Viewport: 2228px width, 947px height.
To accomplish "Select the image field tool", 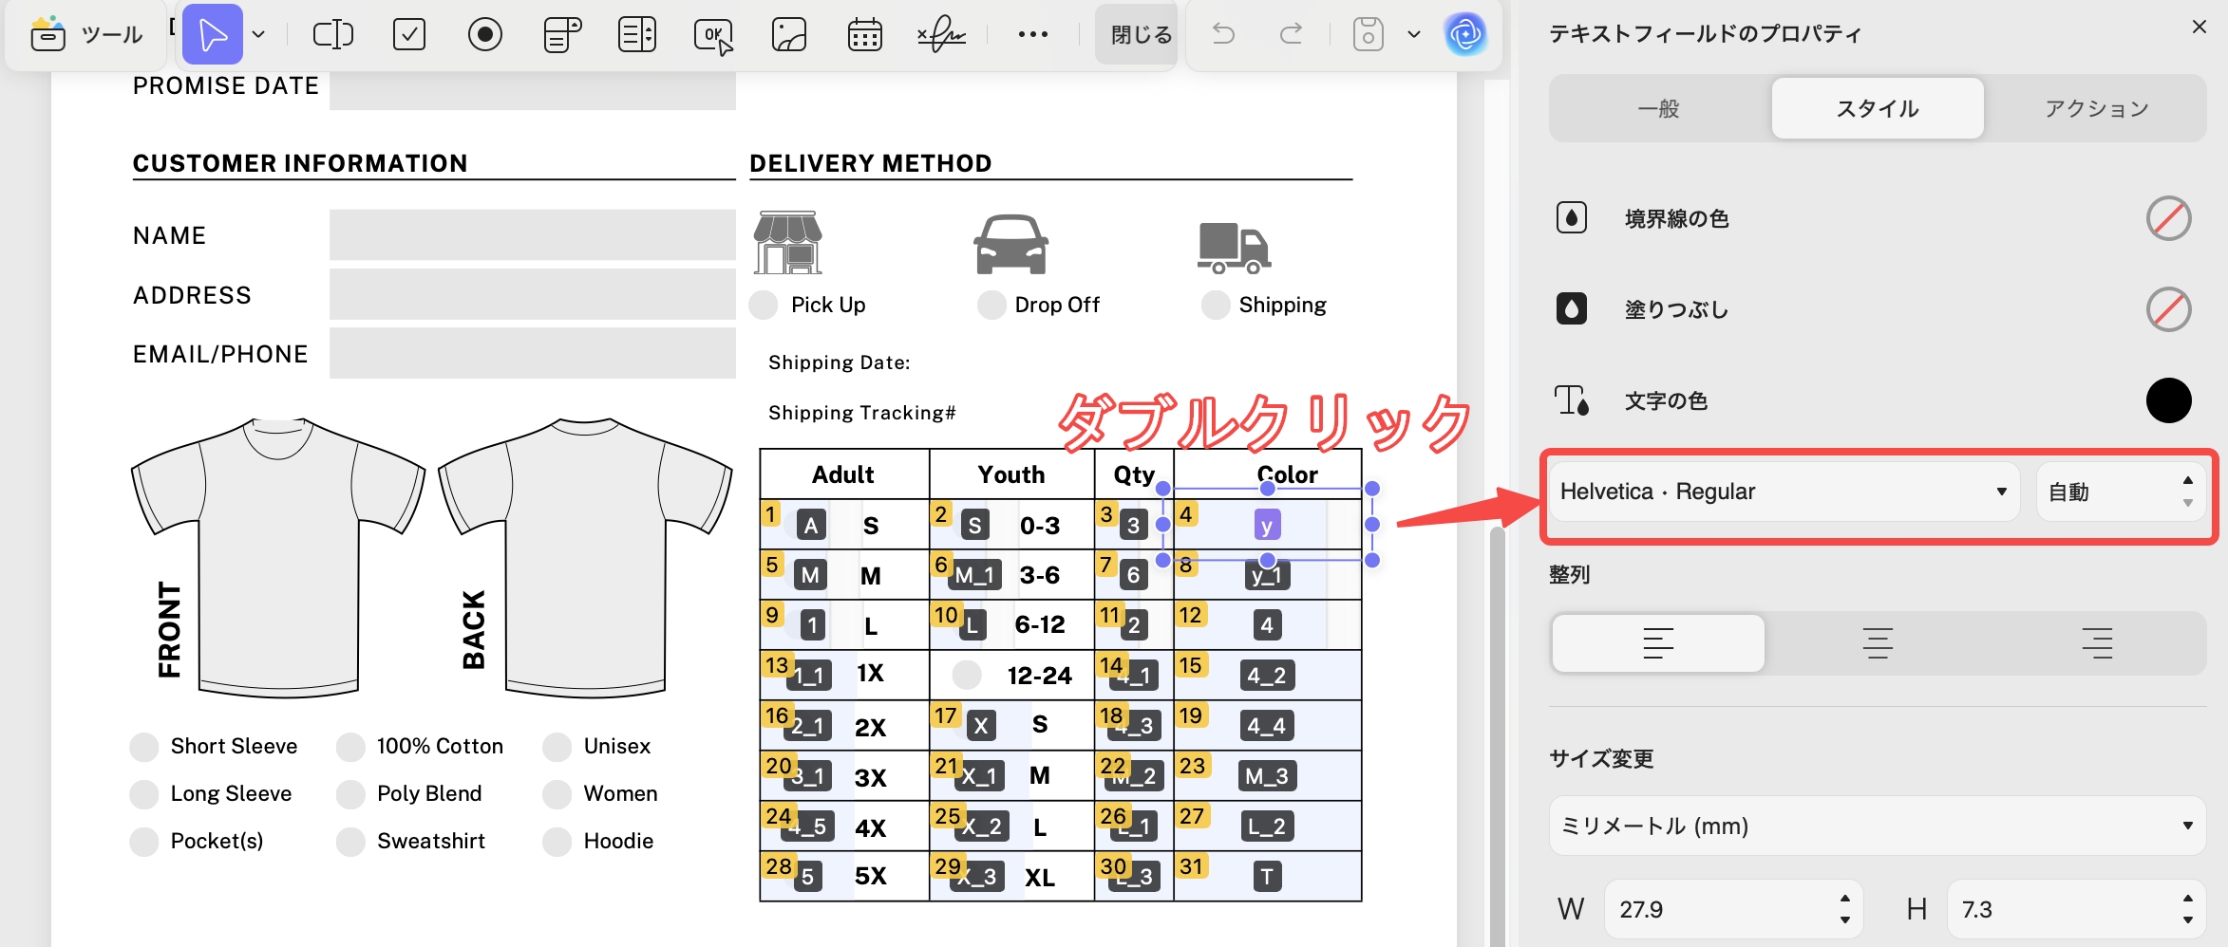I will [x=788, y=35].
